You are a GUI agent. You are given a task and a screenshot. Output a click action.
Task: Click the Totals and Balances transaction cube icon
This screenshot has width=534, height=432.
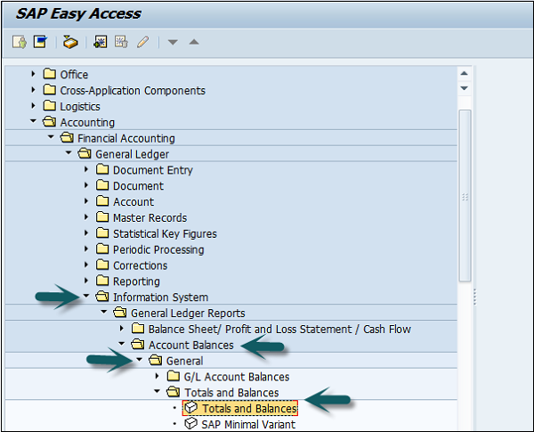[x=190, y=408]
